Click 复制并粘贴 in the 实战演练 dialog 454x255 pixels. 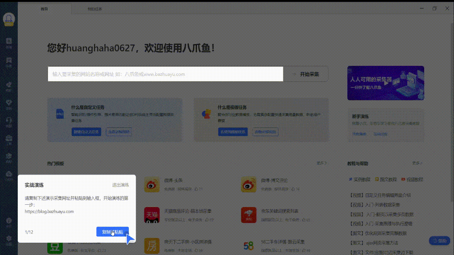point(112,232)
